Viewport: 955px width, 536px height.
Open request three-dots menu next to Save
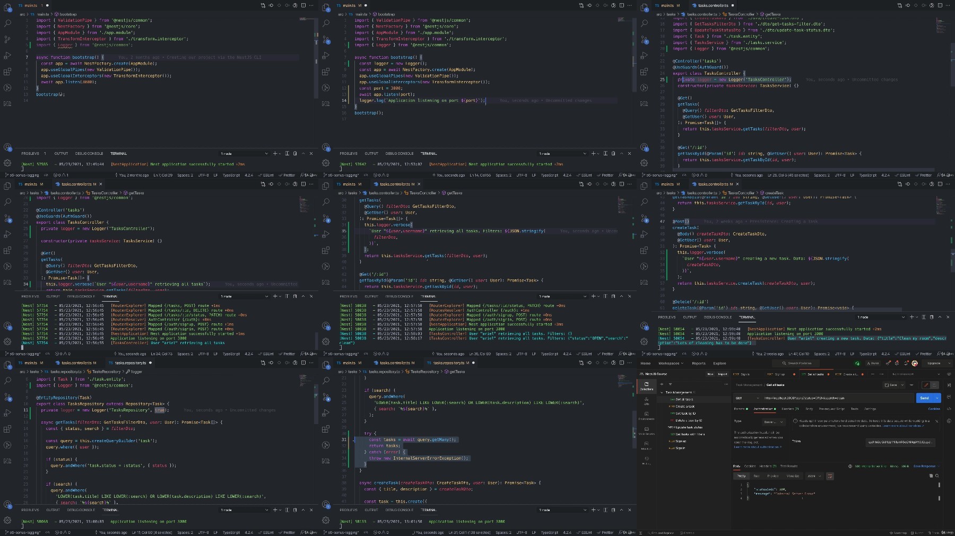(911, 385)
